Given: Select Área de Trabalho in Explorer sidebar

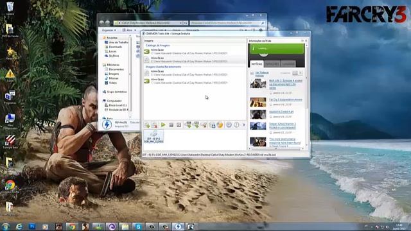Looking at the screenshot, I should [117, 42].
